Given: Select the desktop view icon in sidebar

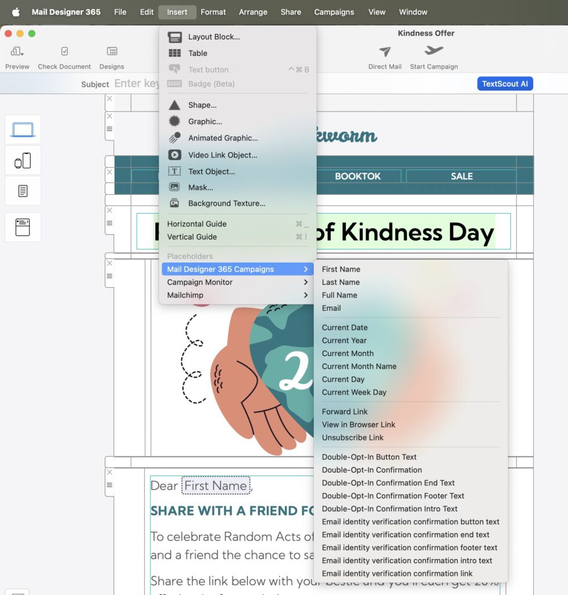Looking at the screenshot, I should [x=23, y=130].
